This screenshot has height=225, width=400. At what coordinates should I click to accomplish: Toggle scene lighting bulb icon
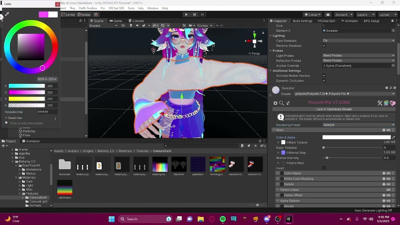131,26
